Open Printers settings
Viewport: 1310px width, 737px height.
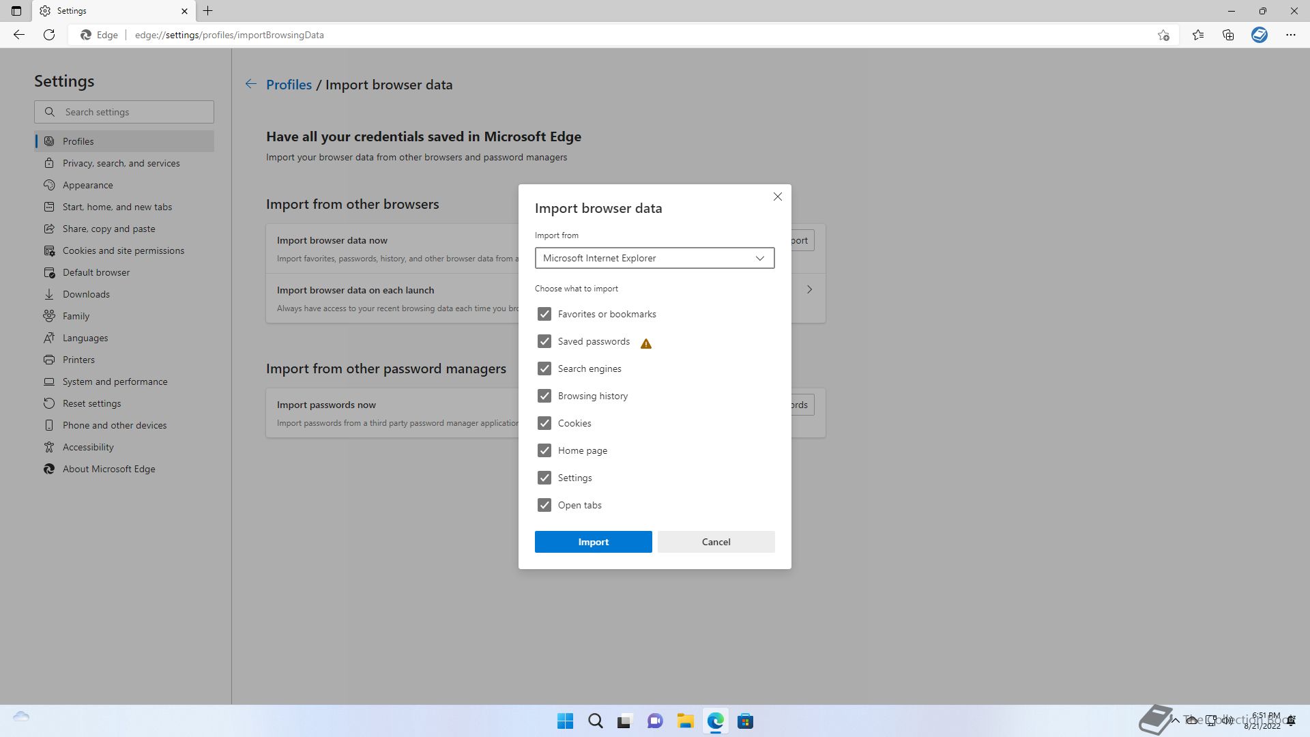[124, 360]
